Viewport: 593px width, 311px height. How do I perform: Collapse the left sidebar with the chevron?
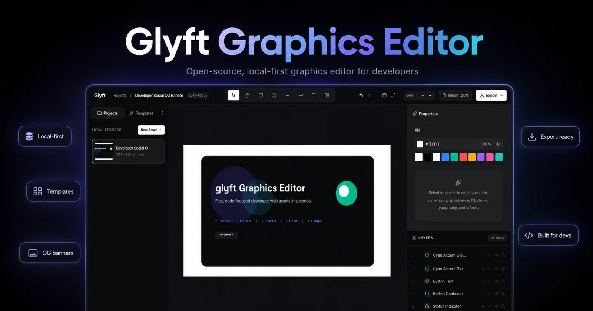[162, 113]
